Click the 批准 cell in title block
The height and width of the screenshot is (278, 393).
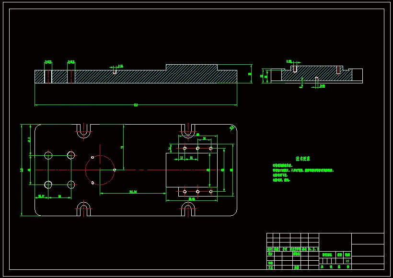click(297, 267)
